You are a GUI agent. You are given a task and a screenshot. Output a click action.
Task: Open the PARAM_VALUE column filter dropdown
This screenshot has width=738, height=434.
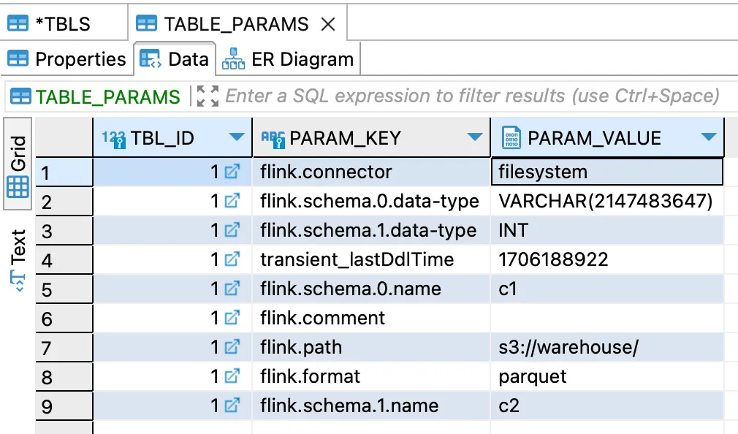[x=708, y=137]
